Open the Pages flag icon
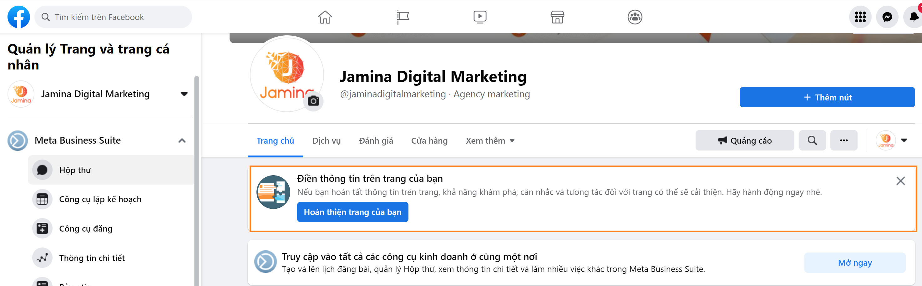 [x=403, y=17]
